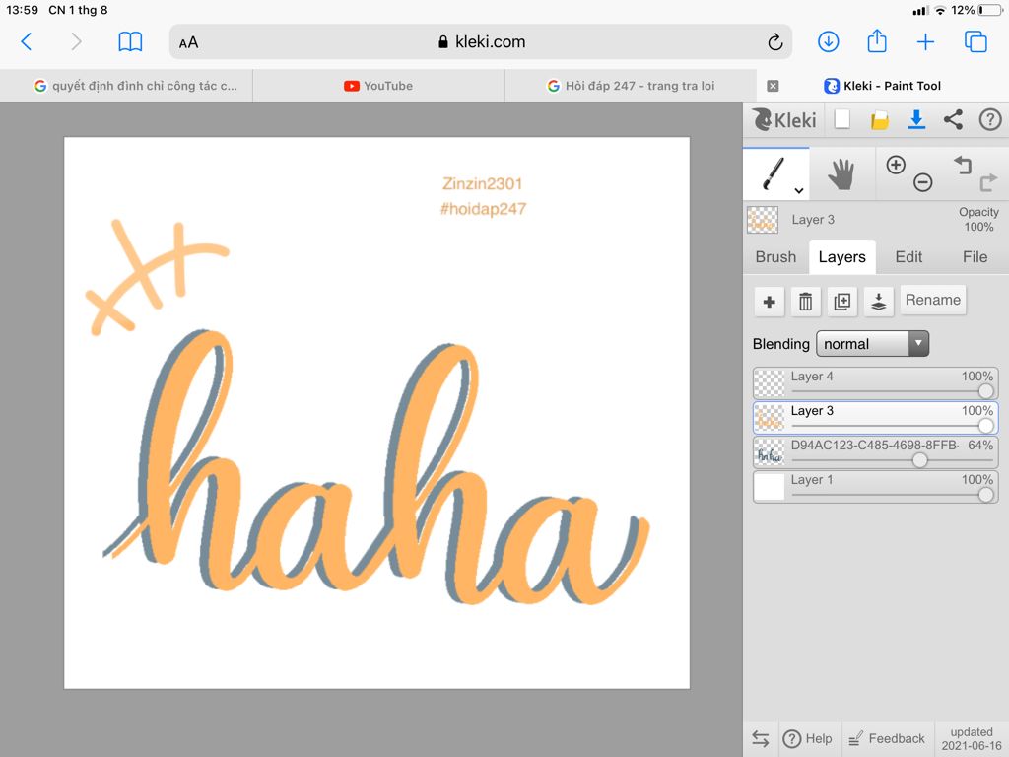Select the D94AC123 layer
The width and height of the screenshot is (1009, 757).
click(x=875, y=451)
